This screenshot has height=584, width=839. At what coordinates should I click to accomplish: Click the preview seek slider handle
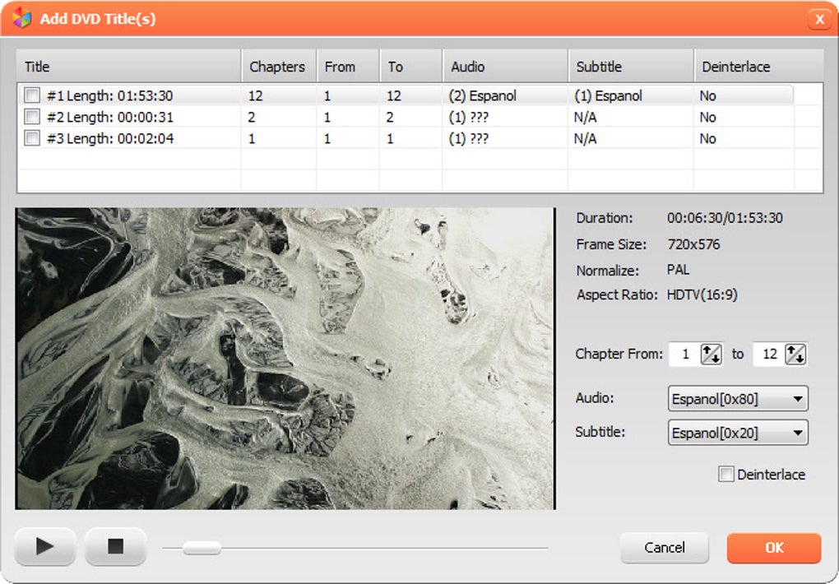(x=202, y=548)
